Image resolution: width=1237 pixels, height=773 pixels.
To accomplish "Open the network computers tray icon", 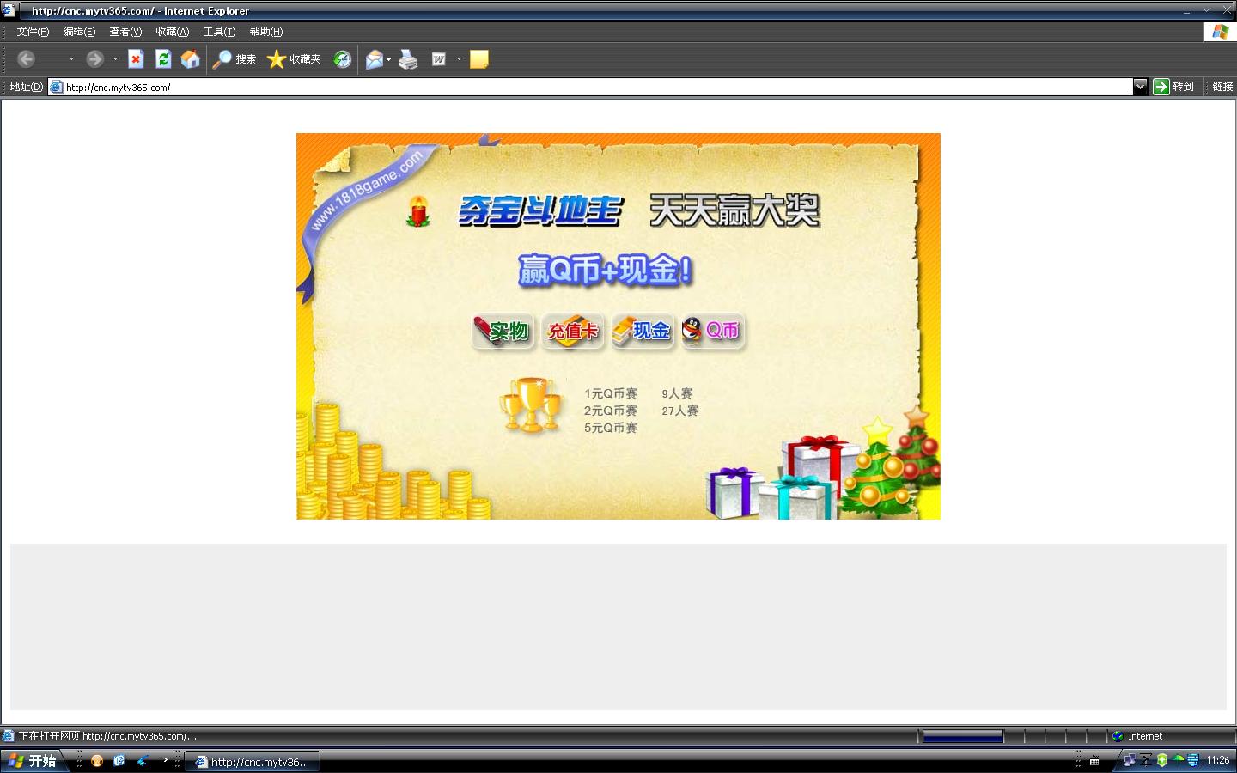I will 1130,760.
